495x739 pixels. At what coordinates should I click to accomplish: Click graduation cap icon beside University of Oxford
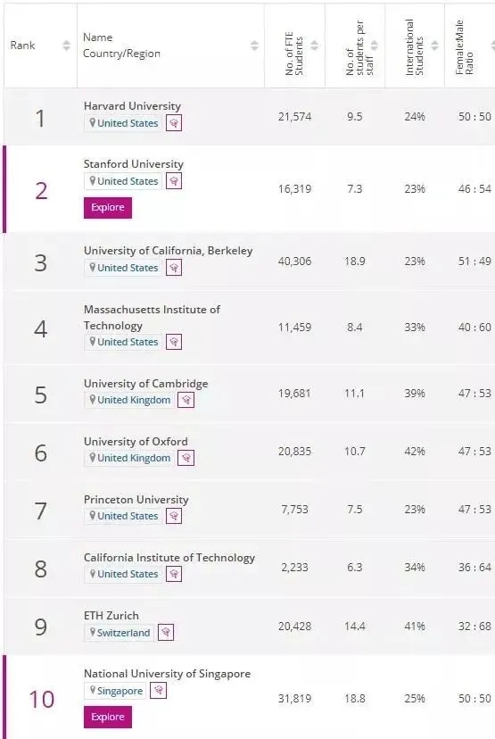pyautogui.click(x=186, y=458)
